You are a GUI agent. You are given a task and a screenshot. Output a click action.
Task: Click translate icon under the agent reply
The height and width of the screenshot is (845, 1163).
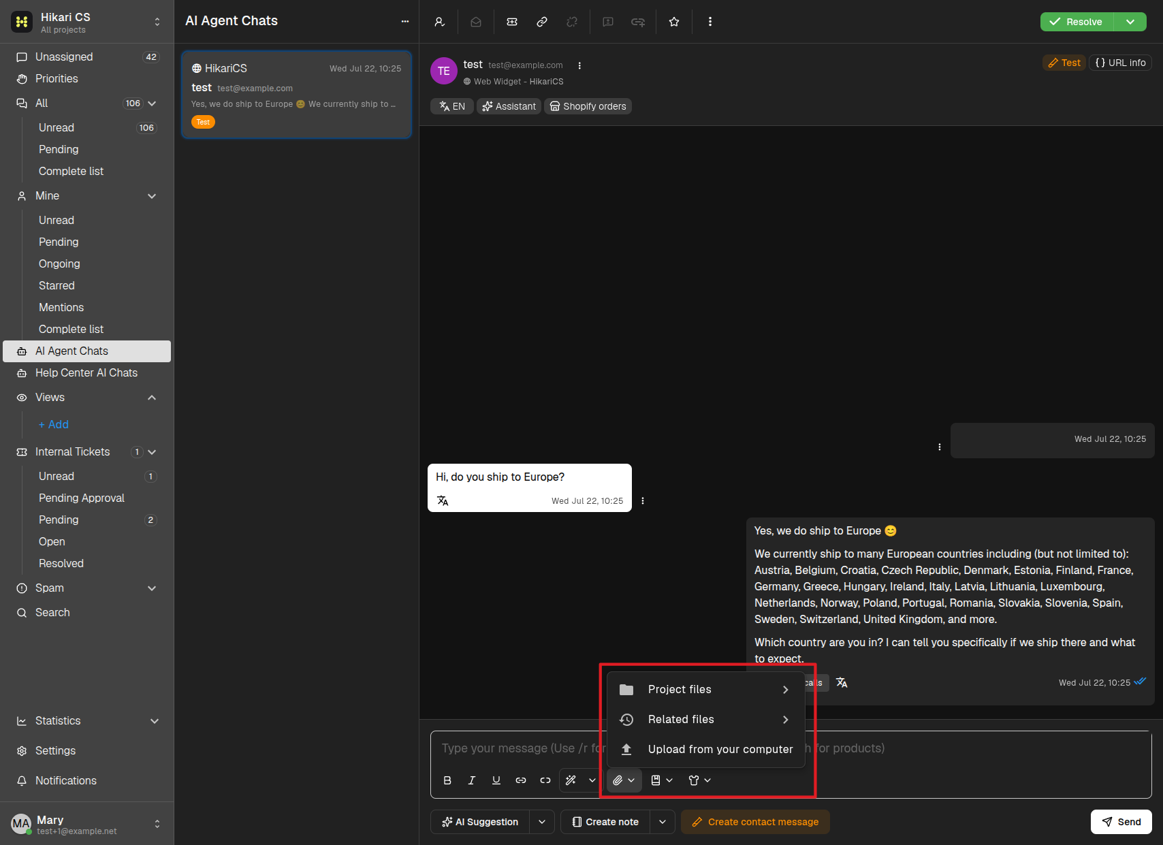(842, 682)
